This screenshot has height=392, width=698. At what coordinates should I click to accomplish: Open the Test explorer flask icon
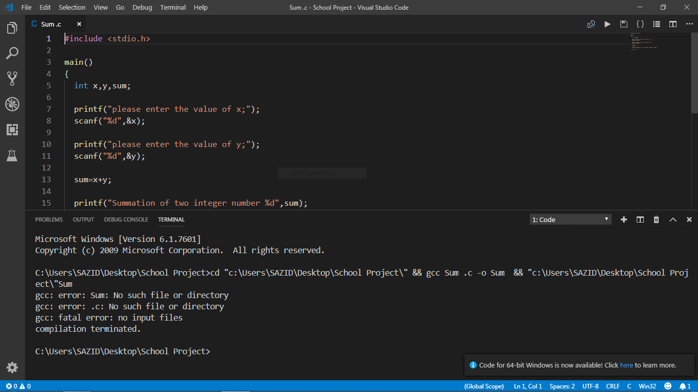(12, 156)
